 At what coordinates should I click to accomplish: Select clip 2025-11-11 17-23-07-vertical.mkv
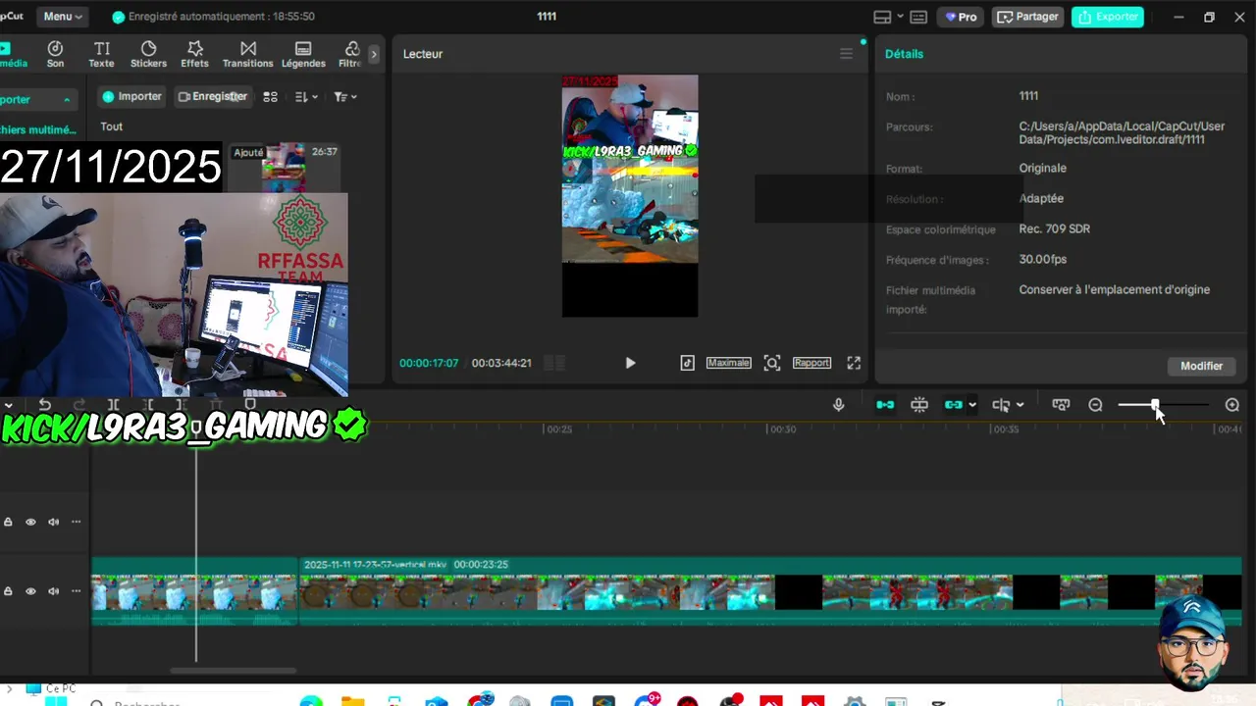pos(769,591)
